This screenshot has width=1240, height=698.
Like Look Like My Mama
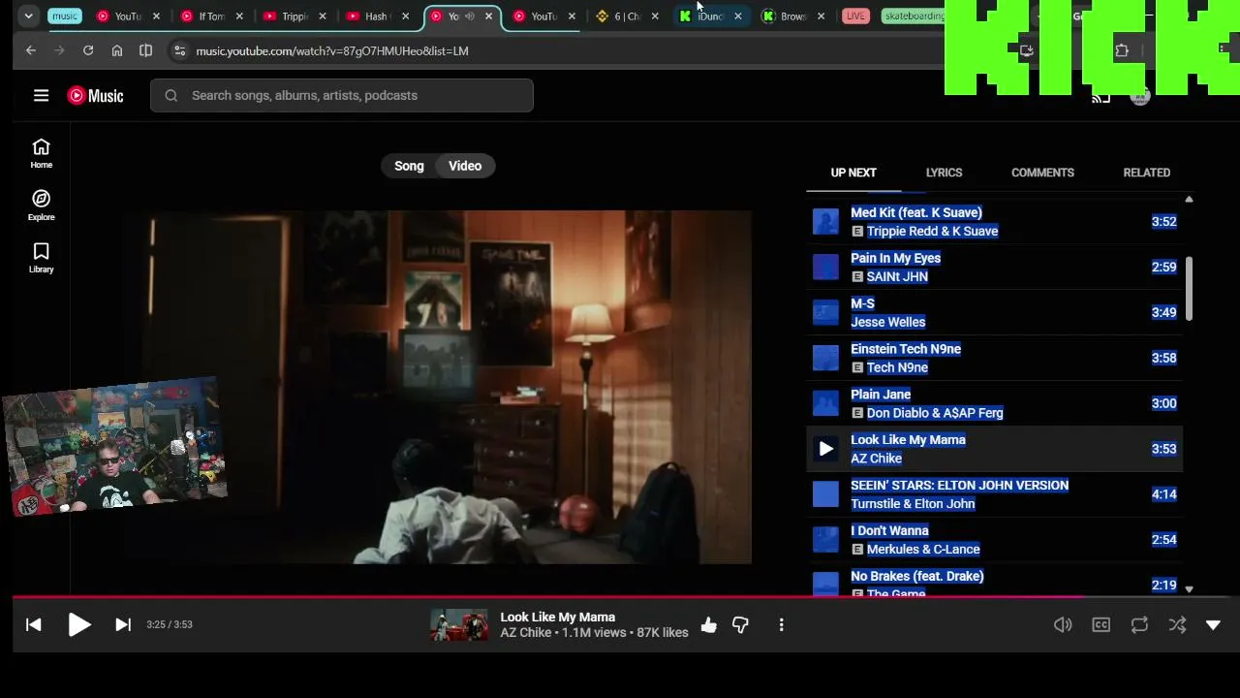(x=709, y=625)
